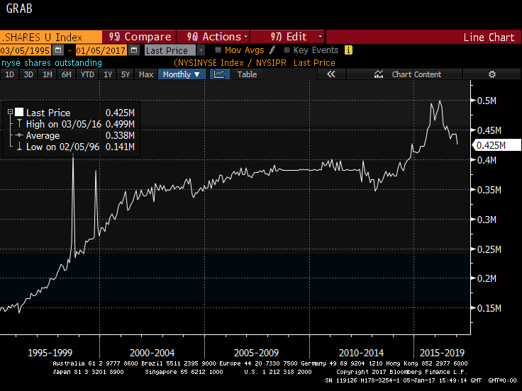The width and height of the screenshot is (522, 391).
Task: Switch to the Table view tab
Action: pyautogui.click(x=247, y=74)
